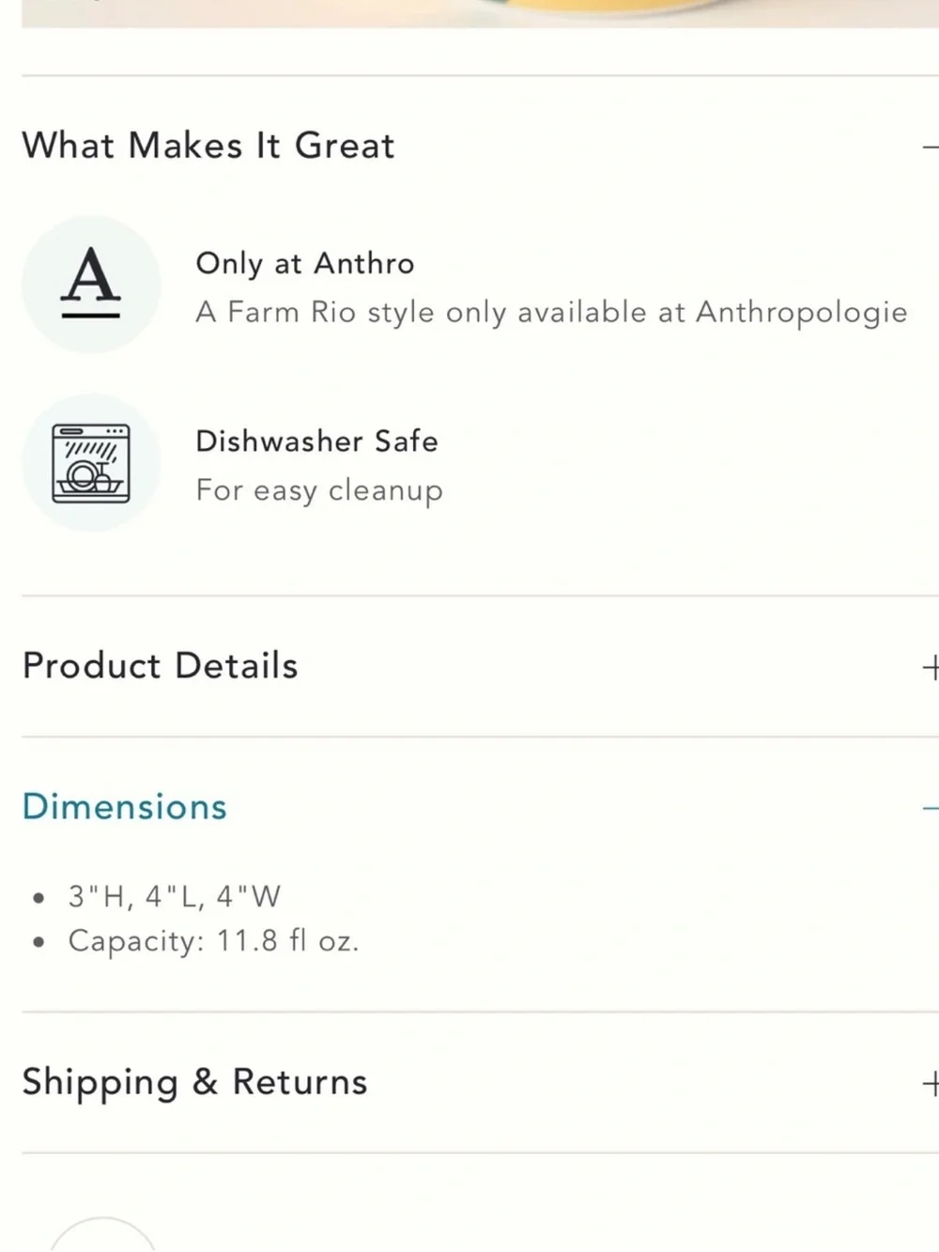Collapse the Dimensions section heading
This screenshot has width=939, height=1252.
point(124,807)
